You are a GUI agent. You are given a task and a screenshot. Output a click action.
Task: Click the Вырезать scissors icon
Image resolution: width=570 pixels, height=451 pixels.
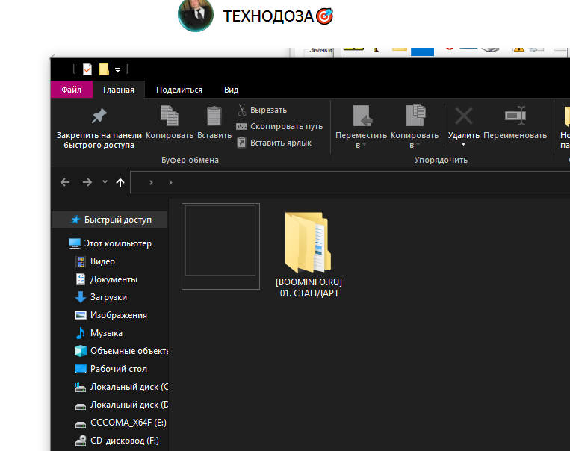coord(242,110)
